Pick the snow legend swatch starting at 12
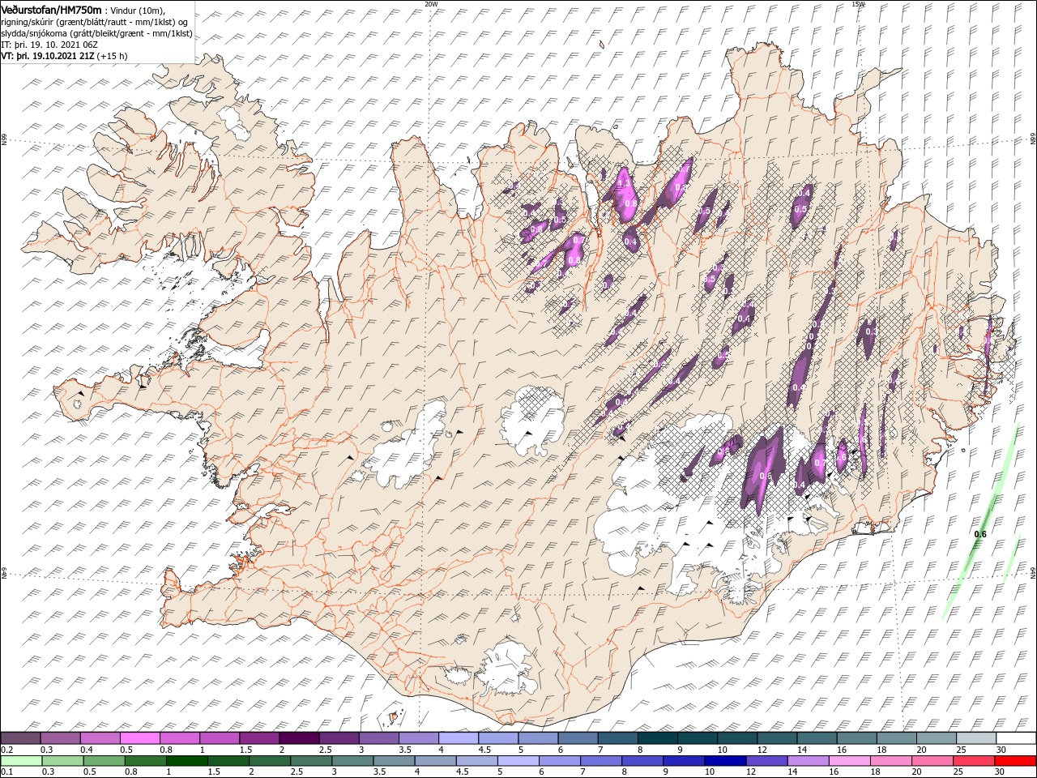Screen dimensions: 1037x778 point(777,737)
